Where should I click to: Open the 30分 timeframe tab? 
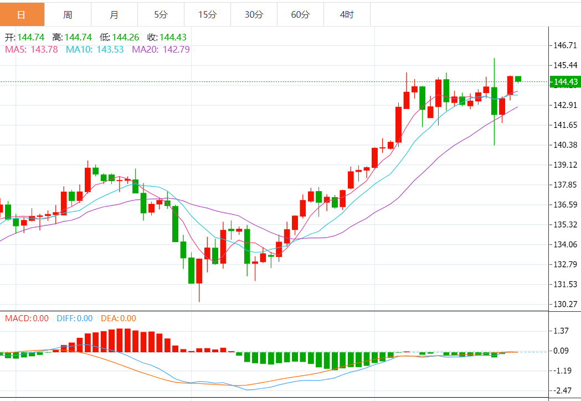click(x=254, y=14)
